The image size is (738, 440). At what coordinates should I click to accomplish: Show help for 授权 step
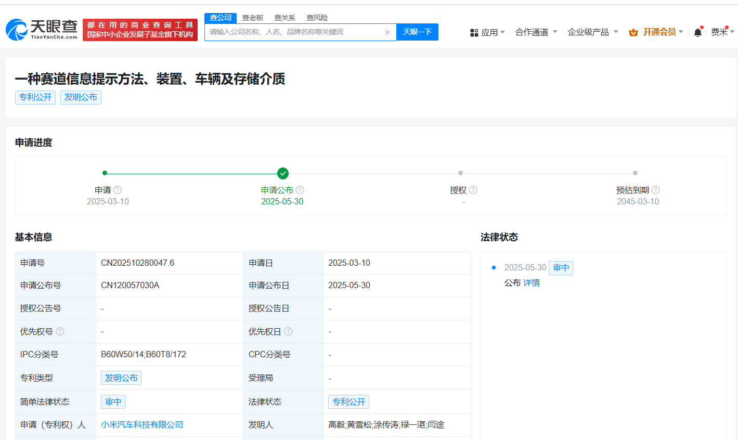pos(473,190)
